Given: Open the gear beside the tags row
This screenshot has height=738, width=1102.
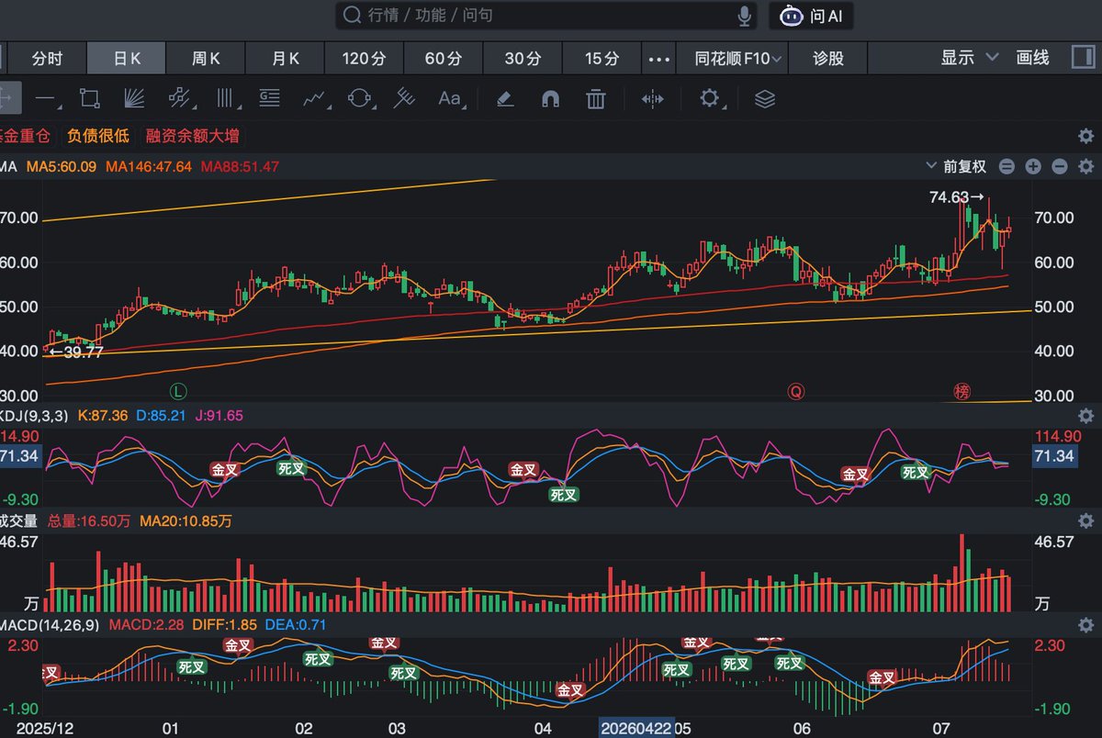Looking at the screenshot, I should coord(1085,136).
